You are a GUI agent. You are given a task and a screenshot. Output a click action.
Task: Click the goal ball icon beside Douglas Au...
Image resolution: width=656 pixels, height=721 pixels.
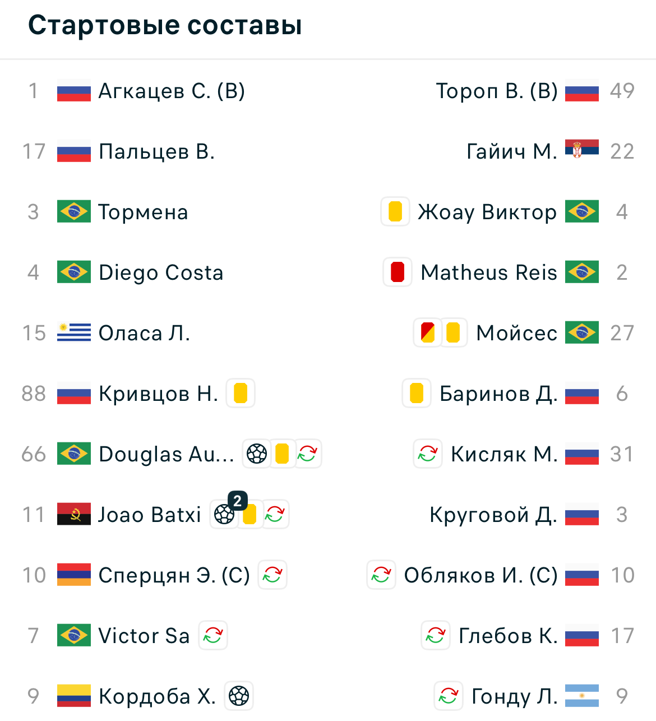point(257,454)
